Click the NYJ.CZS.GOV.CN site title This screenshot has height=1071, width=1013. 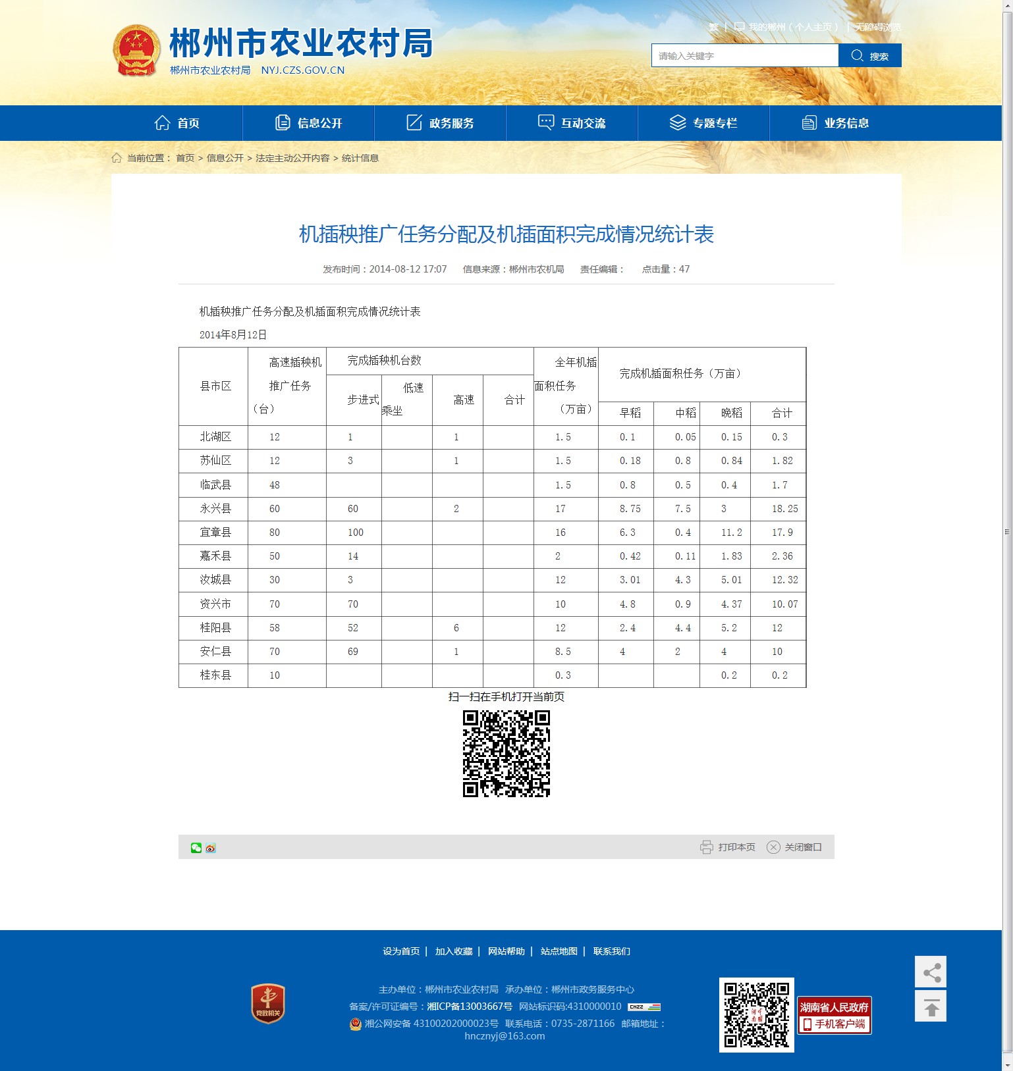point(303,70)
